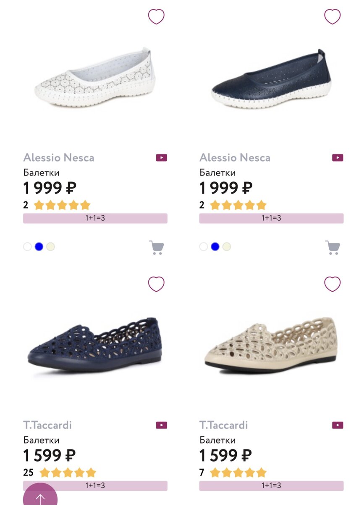Click the 1+1=3 promo on second product

271,218
